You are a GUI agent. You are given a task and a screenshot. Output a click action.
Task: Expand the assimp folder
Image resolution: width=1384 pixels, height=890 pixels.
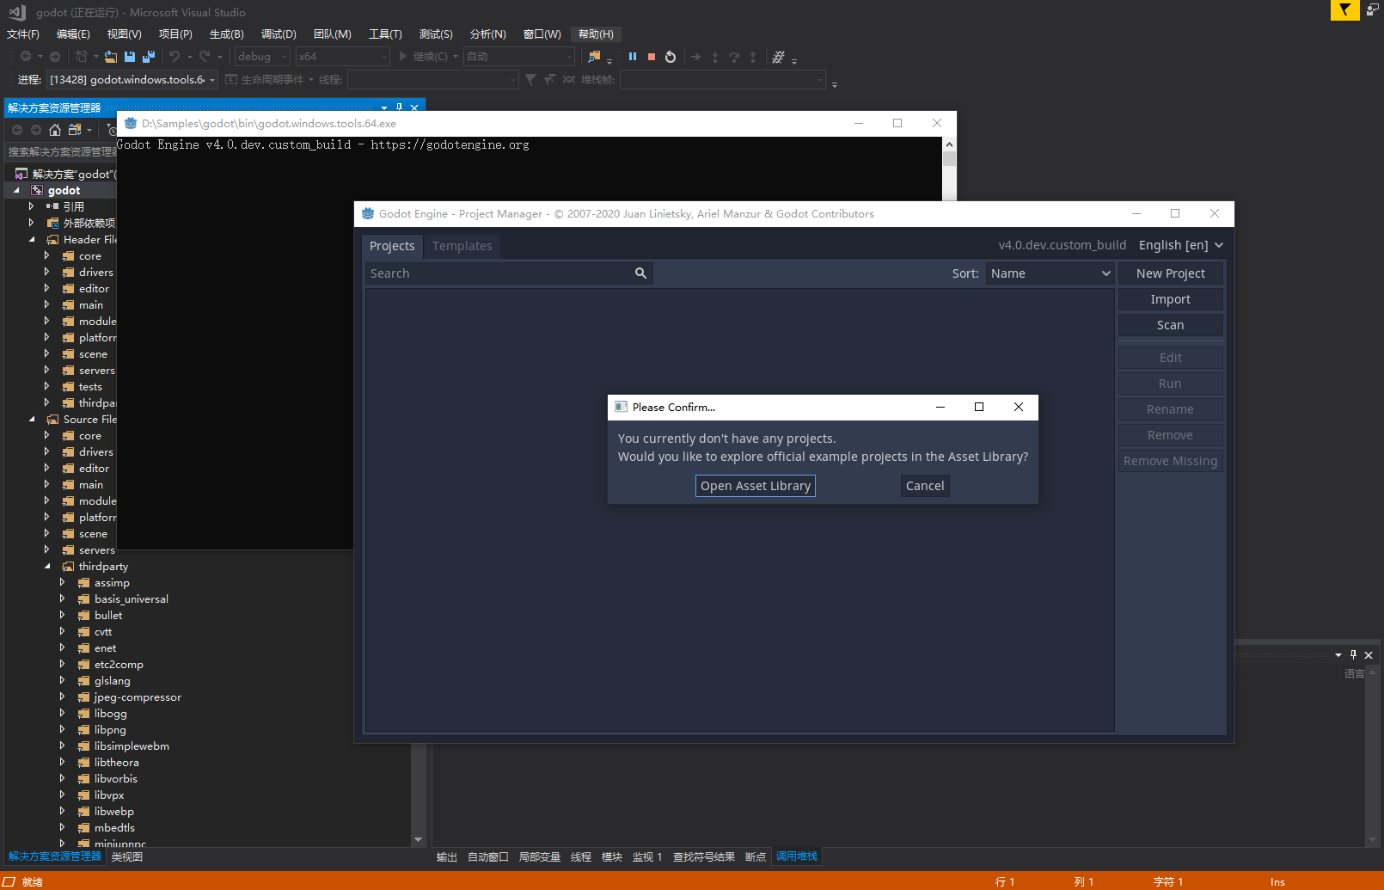pyautogui.click(x=62, y=583)
